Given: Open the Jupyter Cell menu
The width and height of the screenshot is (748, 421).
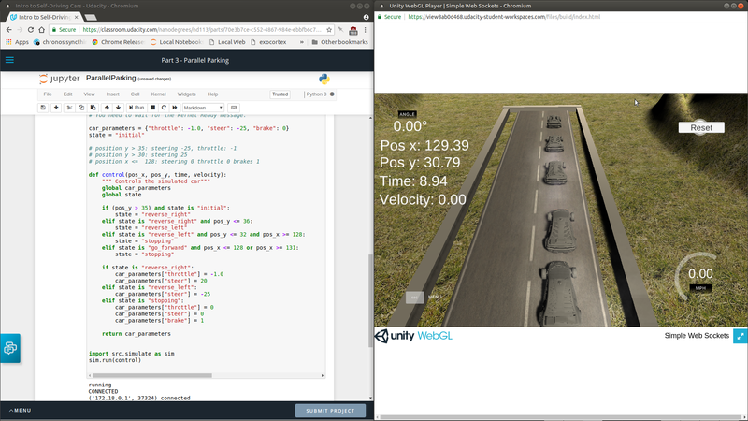Looking at the screenshot, I should point(135,94).
